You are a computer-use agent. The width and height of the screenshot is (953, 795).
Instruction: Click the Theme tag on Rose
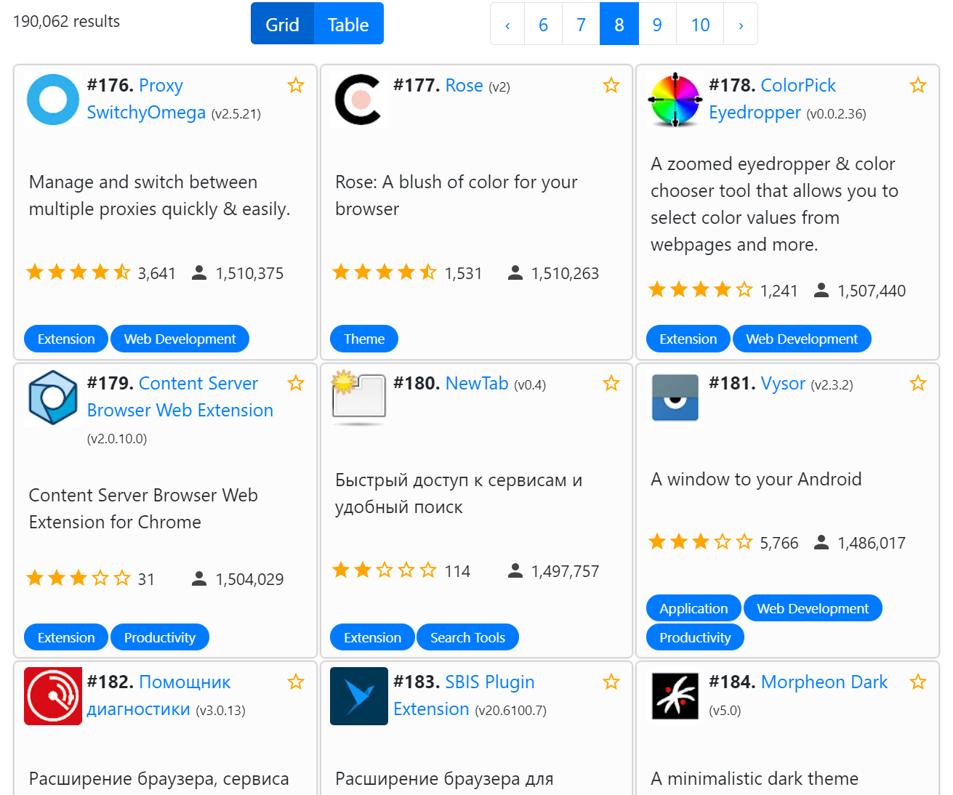[x=364, y=339]
